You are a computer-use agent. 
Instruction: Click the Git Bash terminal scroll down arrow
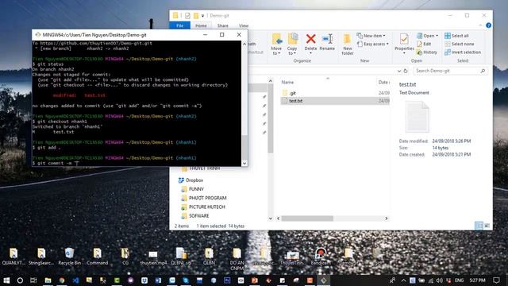click(x=244, y=164)
